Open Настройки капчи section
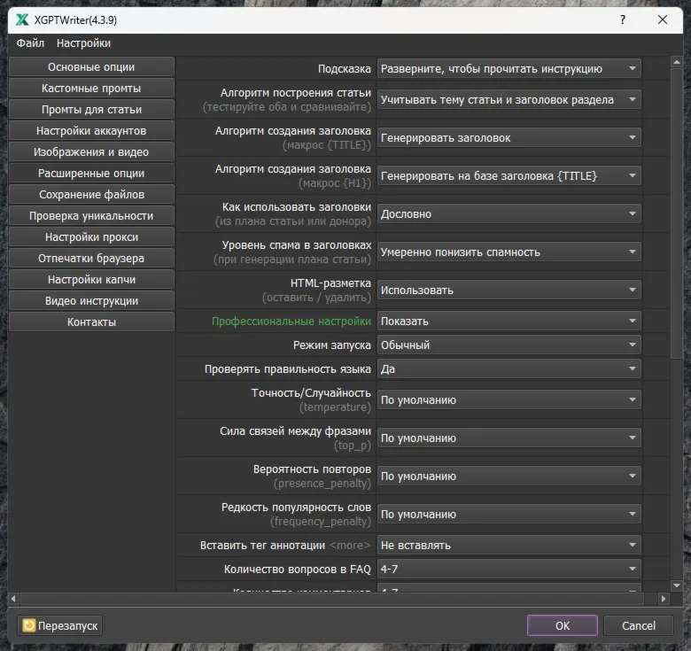 pyautogui.click(x=91, y=279)
